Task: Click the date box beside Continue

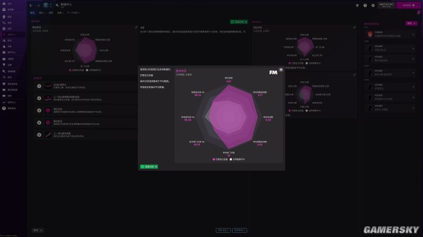Action: tap(387, 5)
